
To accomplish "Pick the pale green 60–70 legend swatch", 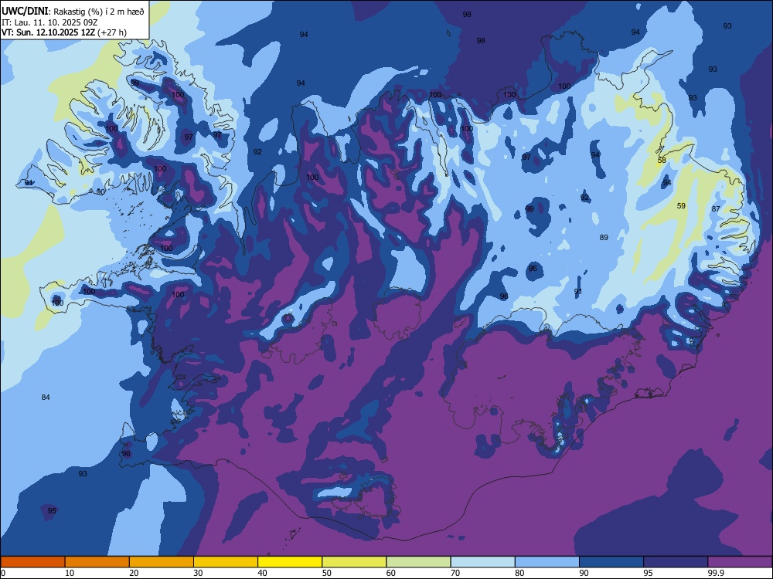I will [418, 562].
